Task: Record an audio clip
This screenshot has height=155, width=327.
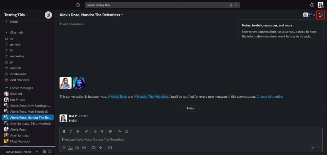Action: 100,148
